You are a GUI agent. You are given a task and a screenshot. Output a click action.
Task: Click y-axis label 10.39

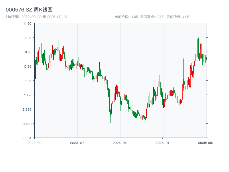tap(27, 67)
